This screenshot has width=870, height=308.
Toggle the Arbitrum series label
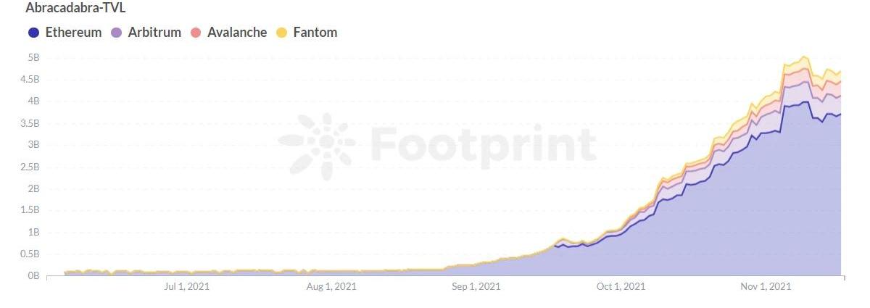click(x=154, y=33)
